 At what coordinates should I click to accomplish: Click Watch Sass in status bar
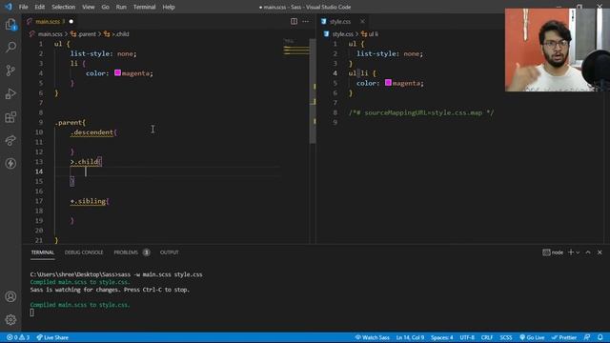pyautogui.click(x=373, y=337)
